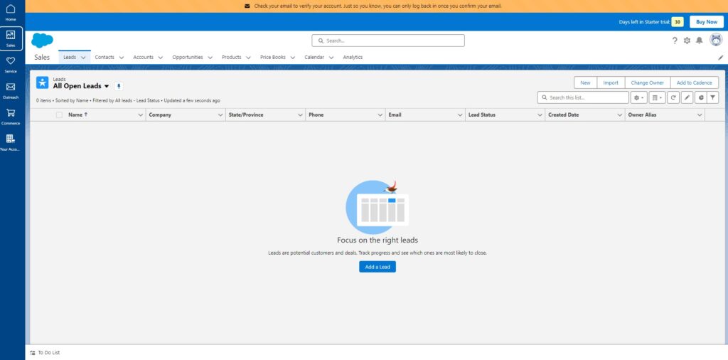This screenshot has height=360, width=728.
Task: Click the Buy Now button
Action: 707,22
